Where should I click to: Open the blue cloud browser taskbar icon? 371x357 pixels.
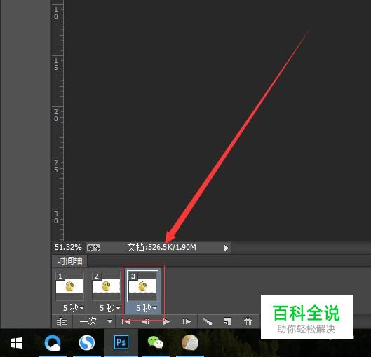pyautogui.click(x=53, y=343)
